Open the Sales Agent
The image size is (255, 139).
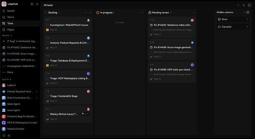[20, 104]
